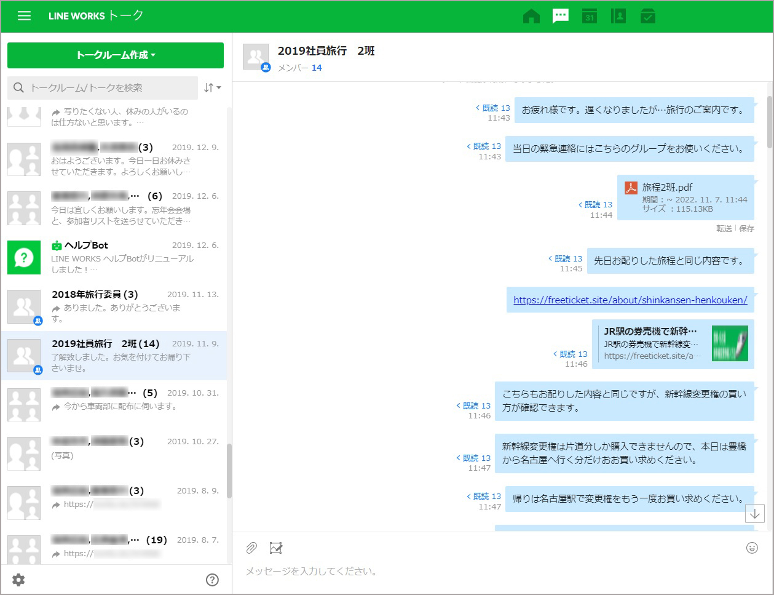Screen dimensions: 774x595
Task: Go to the Home icon
Action: coord(531,16)
